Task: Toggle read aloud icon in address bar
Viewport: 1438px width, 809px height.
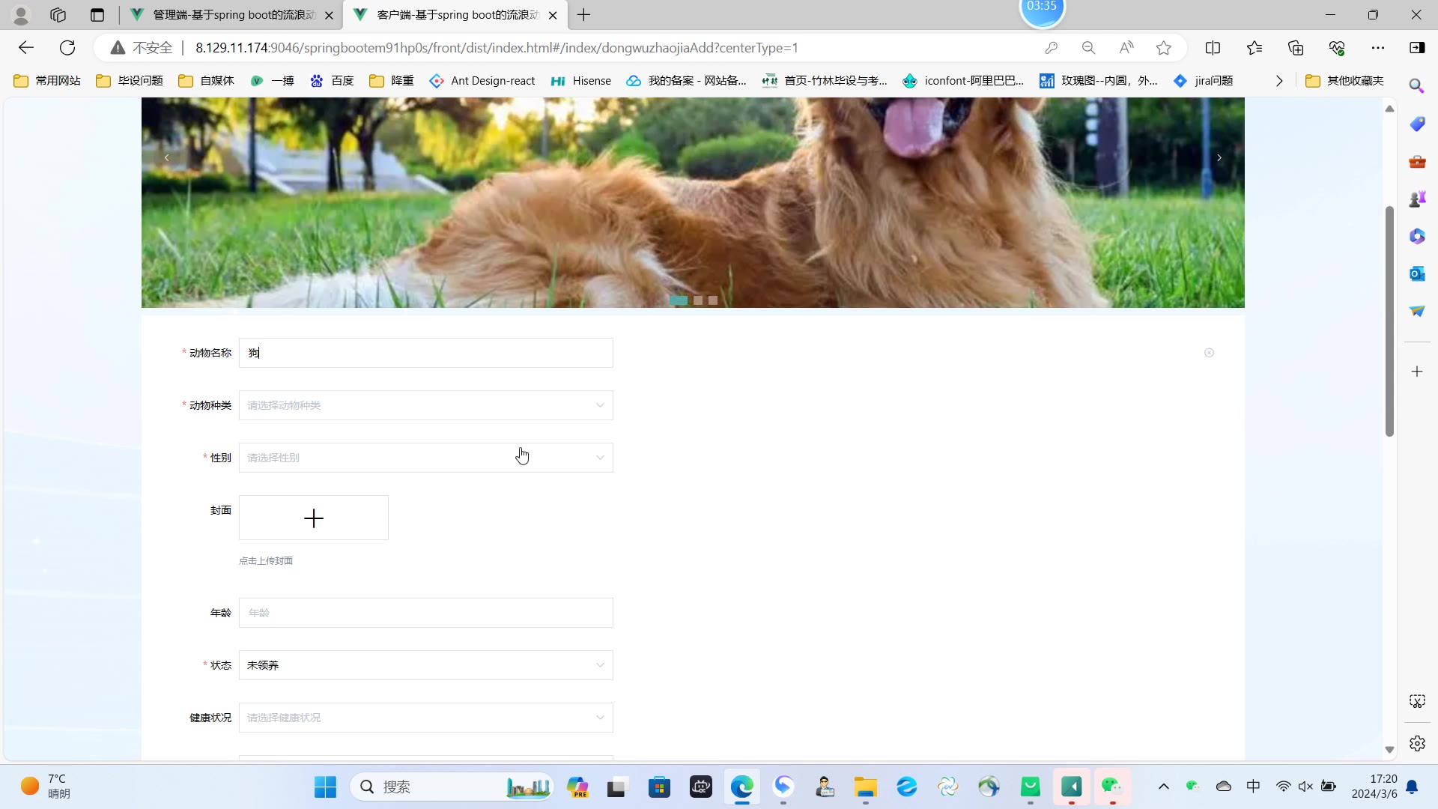Action: [x=1126, y=48]
